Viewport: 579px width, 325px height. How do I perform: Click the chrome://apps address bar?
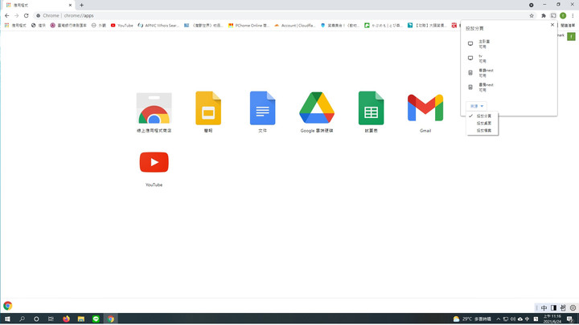click(281, 15)
